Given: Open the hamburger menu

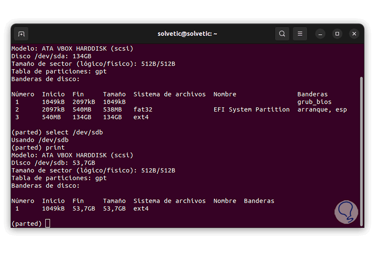Looking at the screenshot, I should coord(300,34).
